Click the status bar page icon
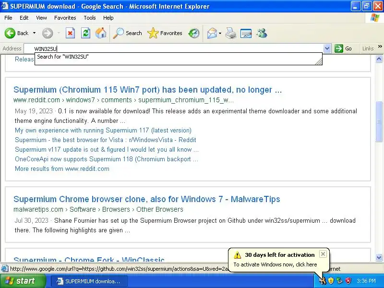This screenshot has height=288, width=384. point(4,269)
